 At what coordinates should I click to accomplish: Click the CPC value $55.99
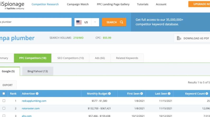107,38
